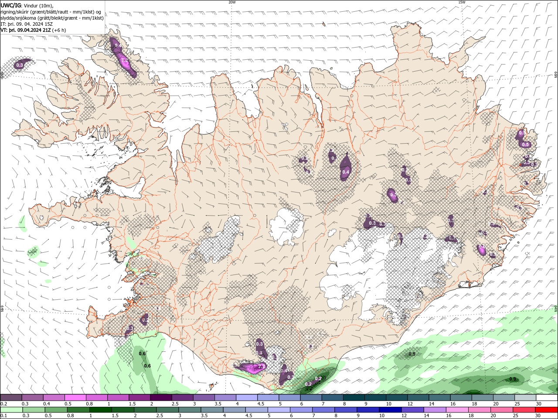This screenshot has width=558, height=419.
Task: Click the 15W longitude label
Action: [x=462, y=2]
